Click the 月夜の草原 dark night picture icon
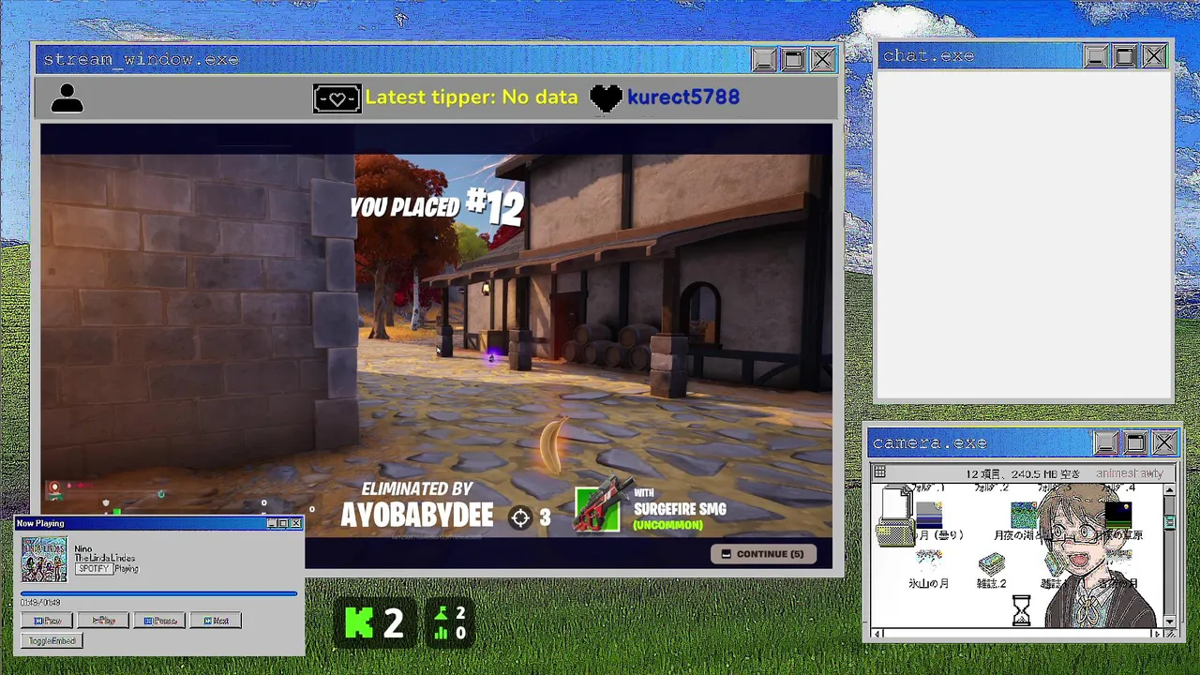 tap(1117, 515)
